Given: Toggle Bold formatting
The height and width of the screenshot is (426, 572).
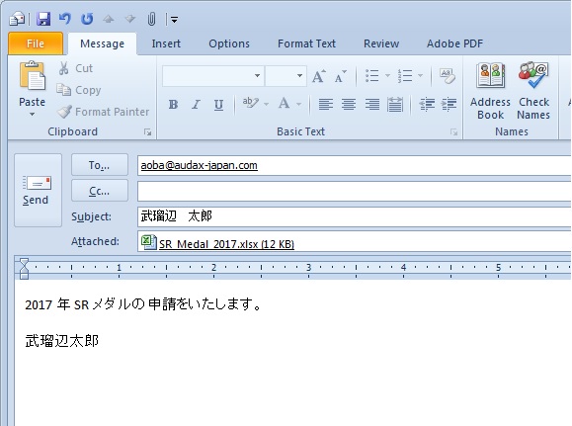Looking at the screenshot, I should click(x=173, y=105).
